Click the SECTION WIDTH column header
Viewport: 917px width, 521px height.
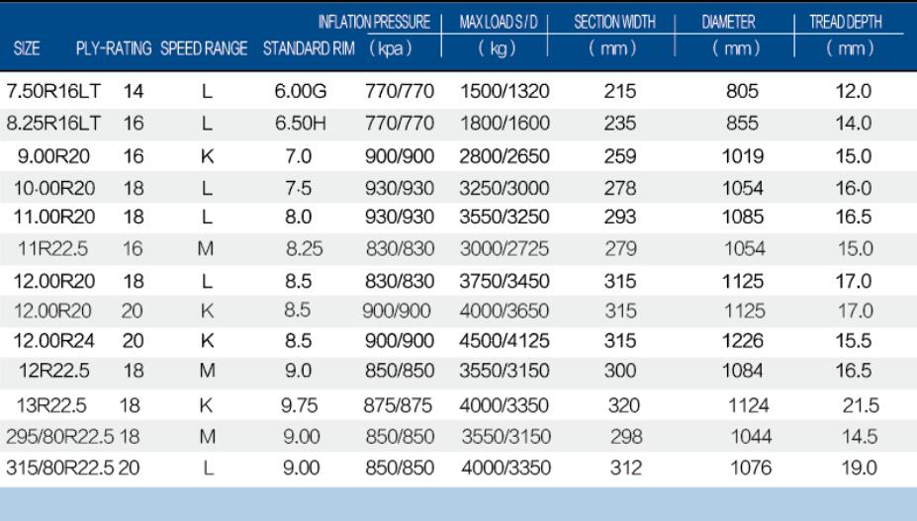pos(615,22)
